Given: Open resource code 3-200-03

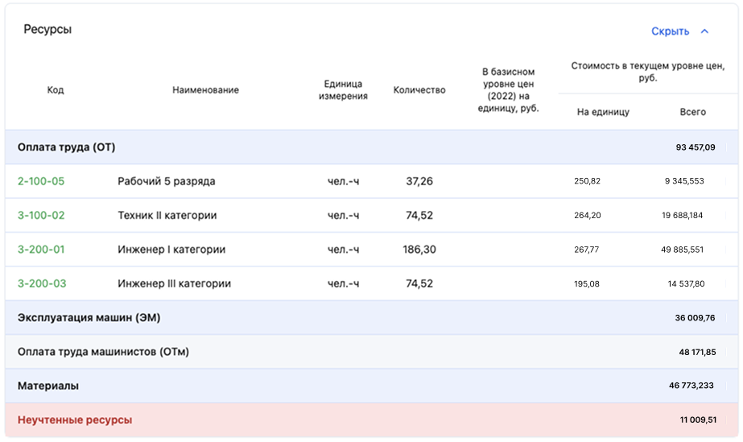Looking at the screenshot, I should 42,283.
